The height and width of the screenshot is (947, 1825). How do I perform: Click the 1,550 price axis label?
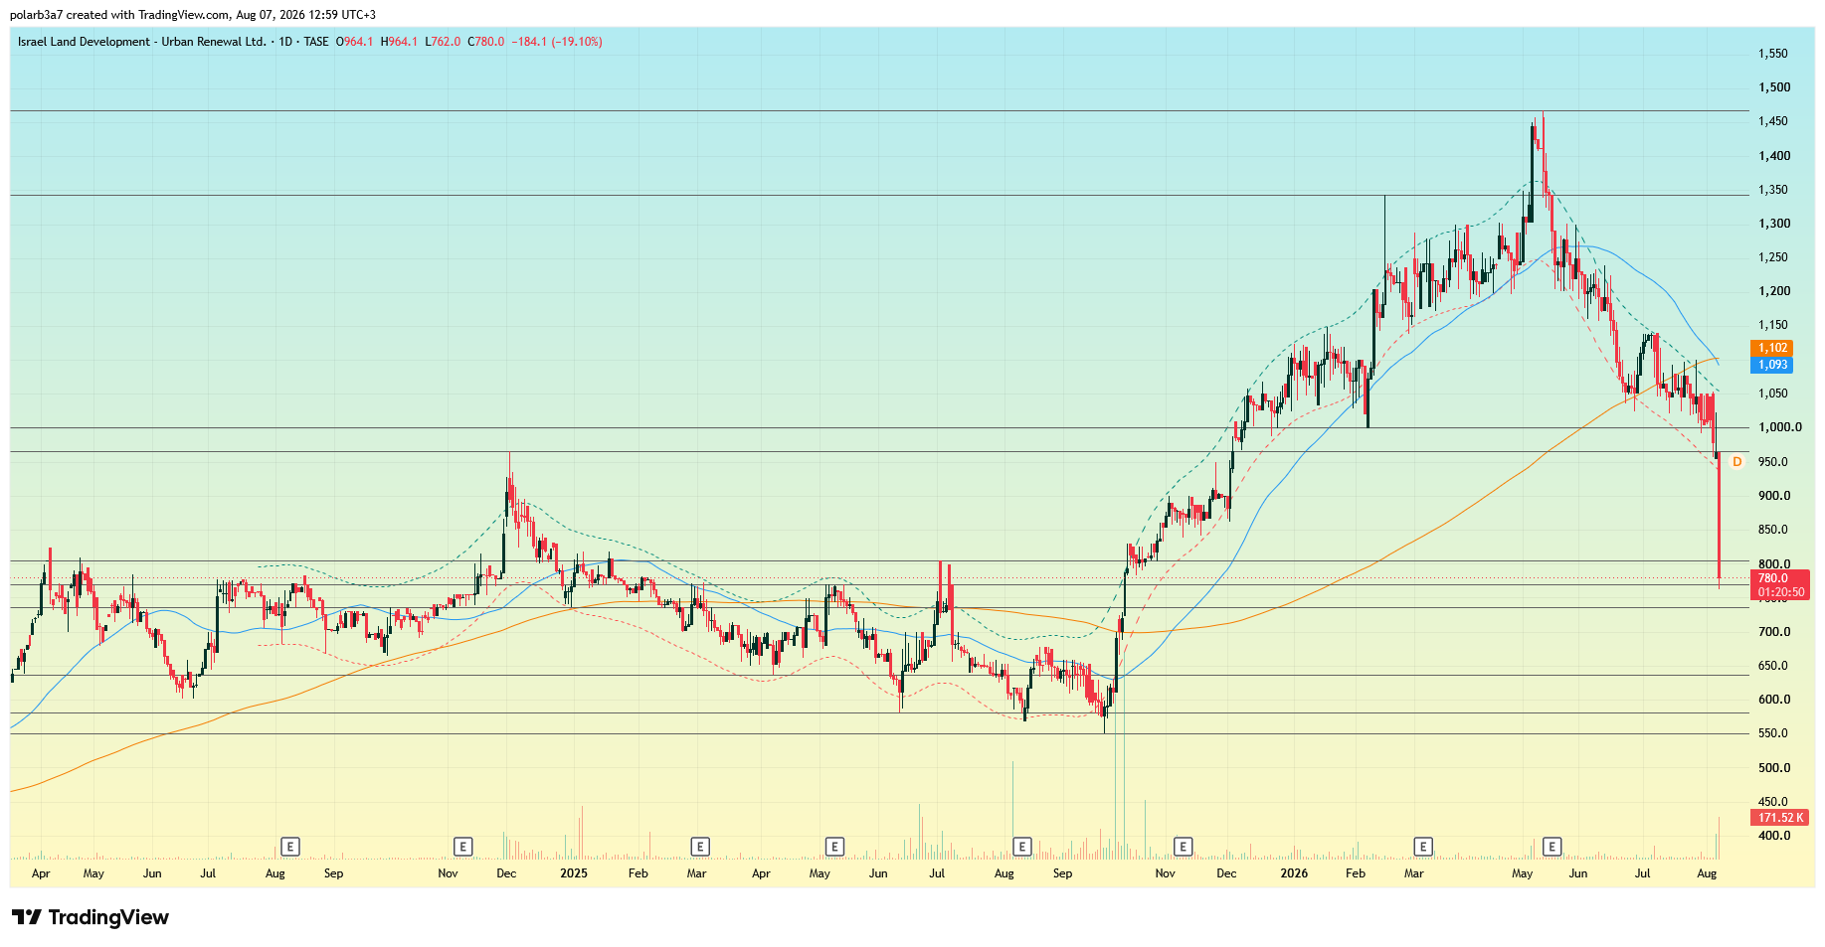click(x=1772, y=54)
